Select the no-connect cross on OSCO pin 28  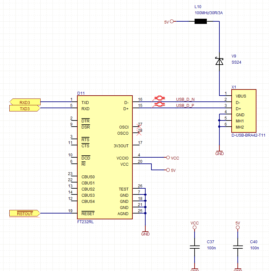point(139,133)
